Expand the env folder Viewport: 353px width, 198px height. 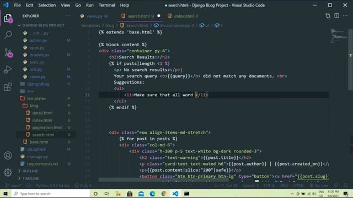pyautogui.click(x=30, y=91)
